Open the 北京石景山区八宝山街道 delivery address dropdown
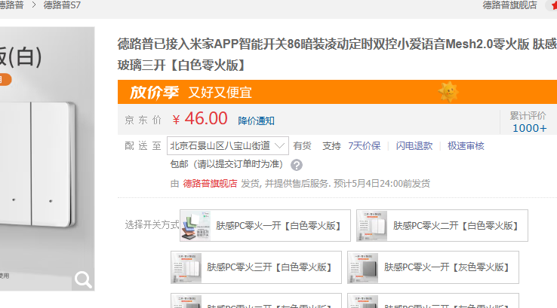 click(228, 145)
